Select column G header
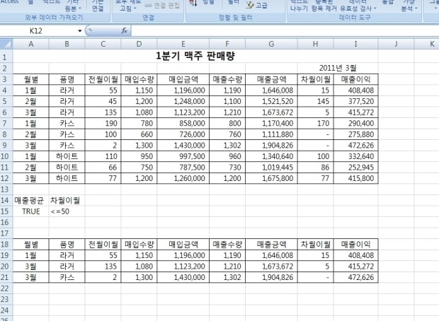 pyautogui.click(x=271, y=44)
